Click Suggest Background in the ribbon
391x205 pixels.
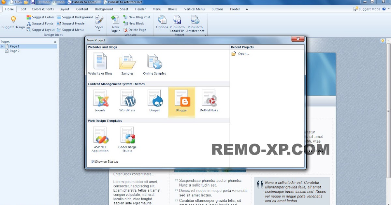pos(75,17)
